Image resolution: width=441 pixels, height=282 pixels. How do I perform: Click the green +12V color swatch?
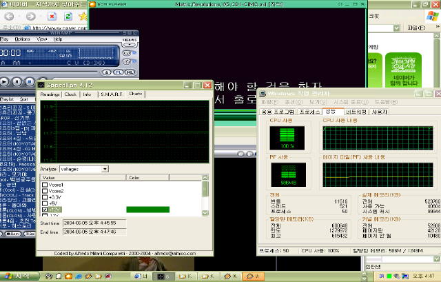coord(148,210)
